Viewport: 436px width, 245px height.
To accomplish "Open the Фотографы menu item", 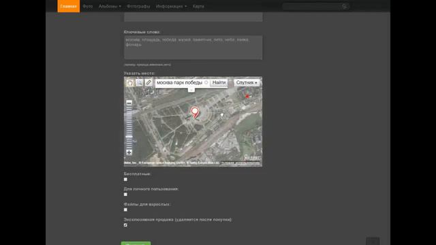I will tap(138, 6).
